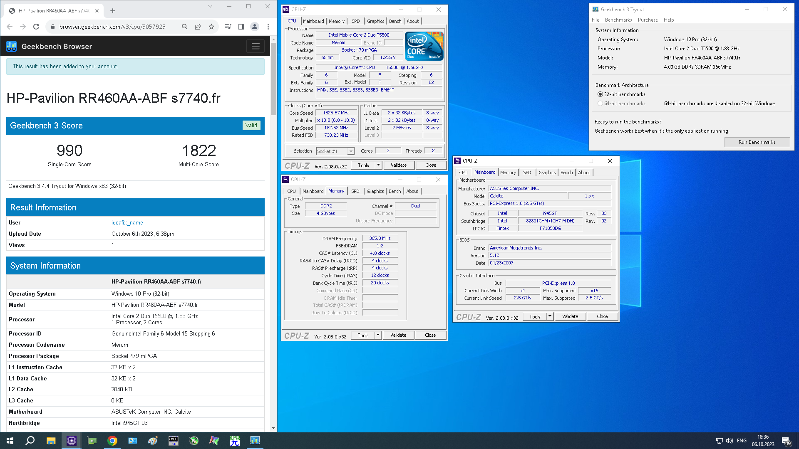Close the HP-Pavilion browser tab
This screenshot has width=799, height=449.
pos(97,11)
